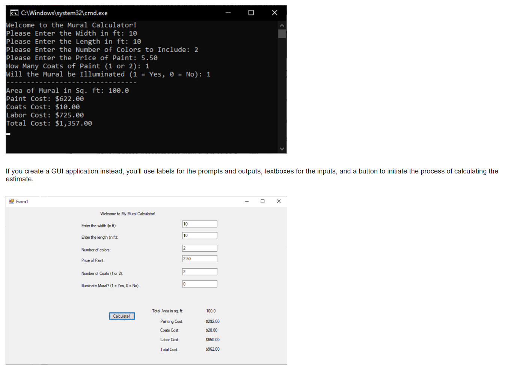Click the Total Cost result showing $962.00
Viewport: 511px width, 375px height.
coord(213,349)
